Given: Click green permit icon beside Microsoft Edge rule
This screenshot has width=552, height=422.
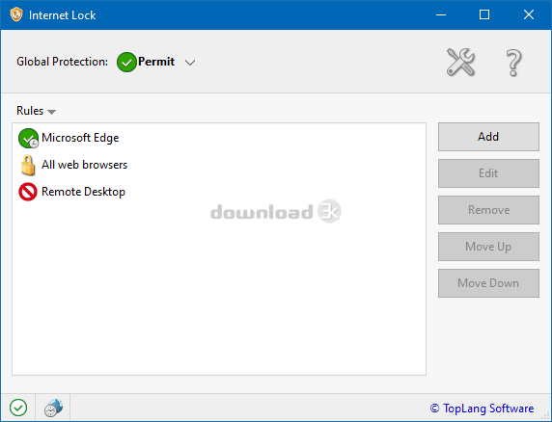Looking at the screenshot, I should point(28,138).
